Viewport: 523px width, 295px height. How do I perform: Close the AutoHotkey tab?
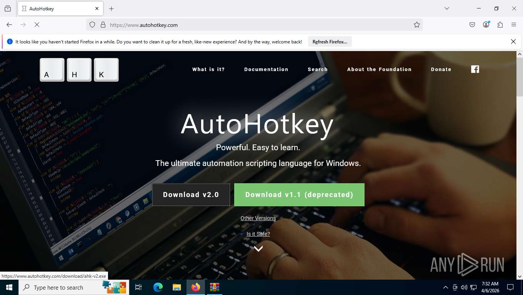click(97, 8)
